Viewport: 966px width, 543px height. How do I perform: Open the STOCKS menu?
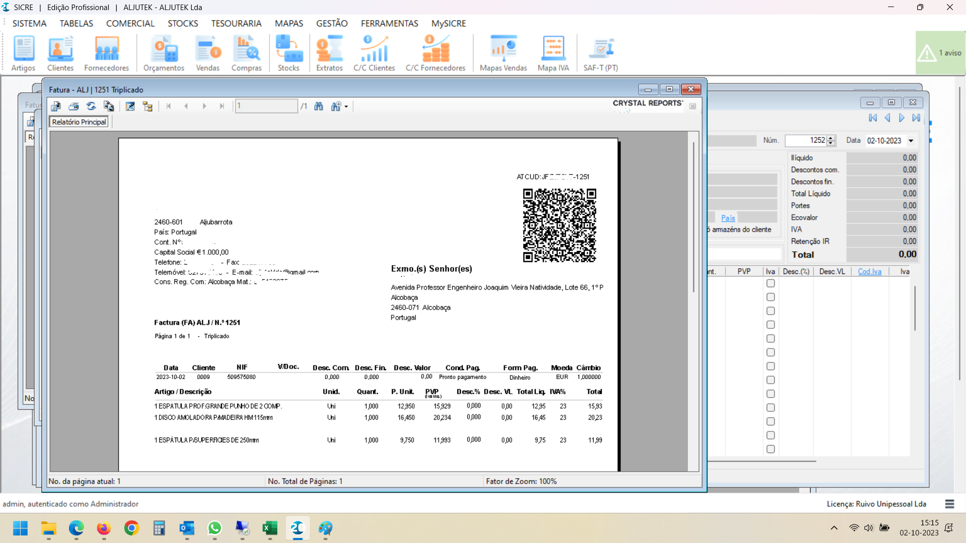[183, 24]
